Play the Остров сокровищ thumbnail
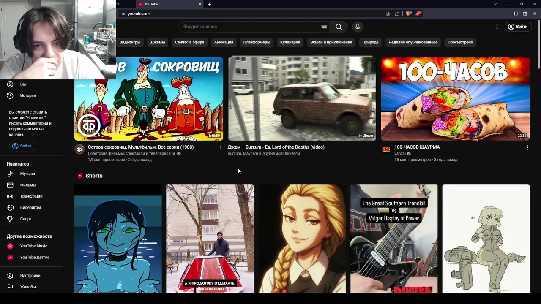The width and height of the screenshot is (541, 304). [149, 99]
